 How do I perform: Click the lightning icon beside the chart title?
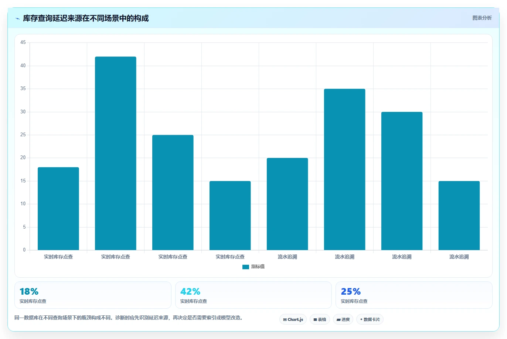[18, 18]
